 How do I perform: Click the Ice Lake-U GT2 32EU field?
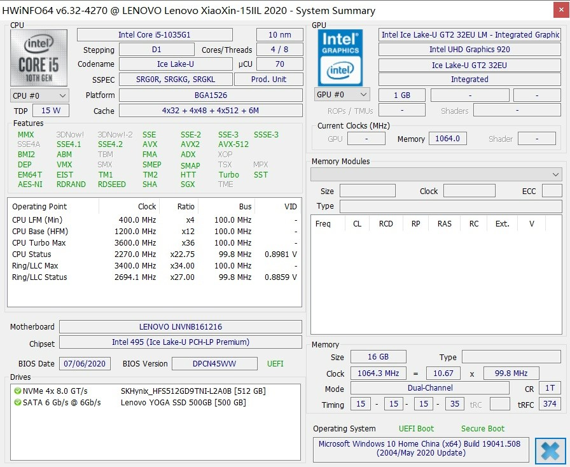[x=469, y=66]
